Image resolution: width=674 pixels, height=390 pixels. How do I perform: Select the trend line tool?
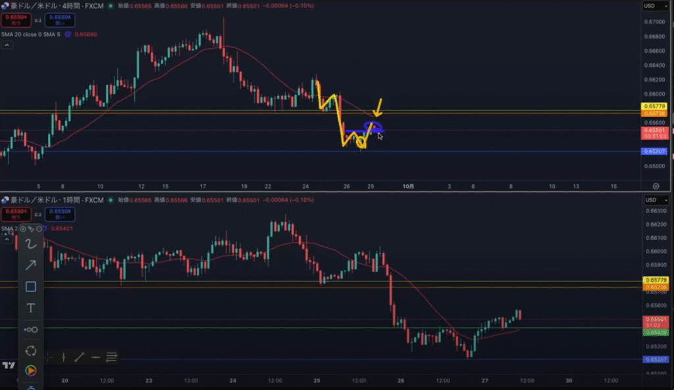tap(80, 357)
